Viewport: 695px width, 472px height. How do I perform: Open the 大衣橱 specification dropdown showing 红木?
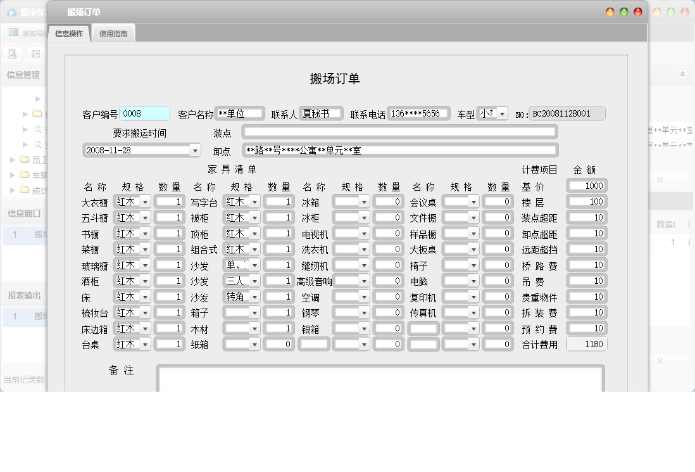(x=146, y=201)
